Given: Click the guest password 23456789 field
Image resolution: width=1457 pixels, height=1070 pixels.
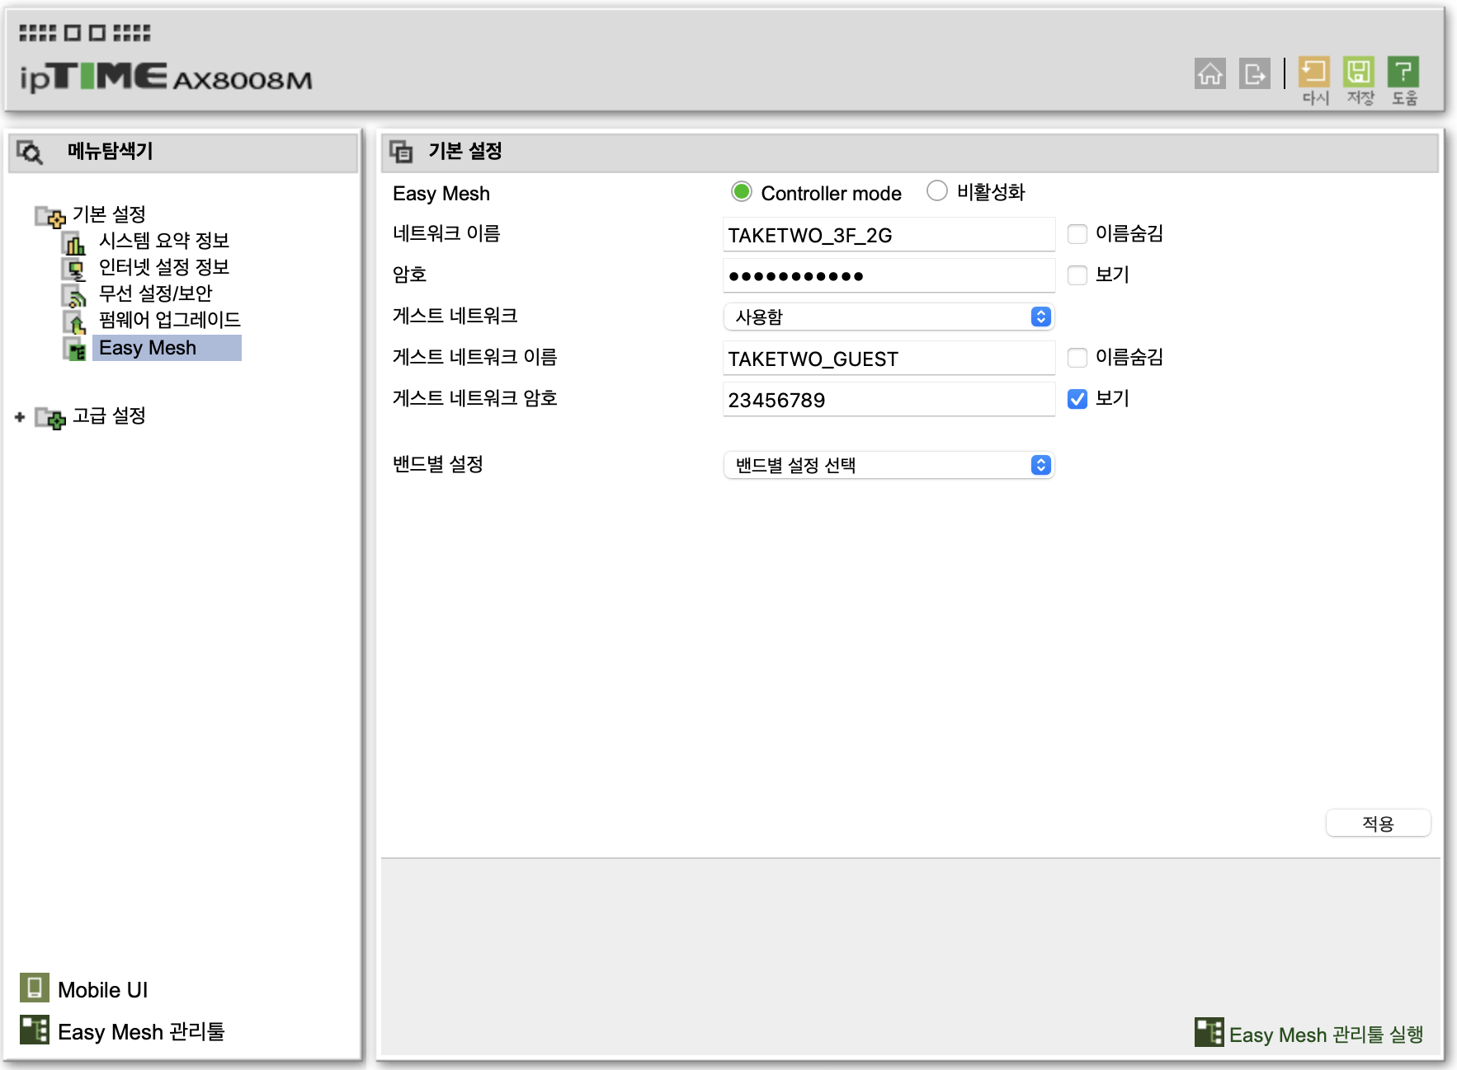Looking at the screenshot, I should [x=889, y=400].
